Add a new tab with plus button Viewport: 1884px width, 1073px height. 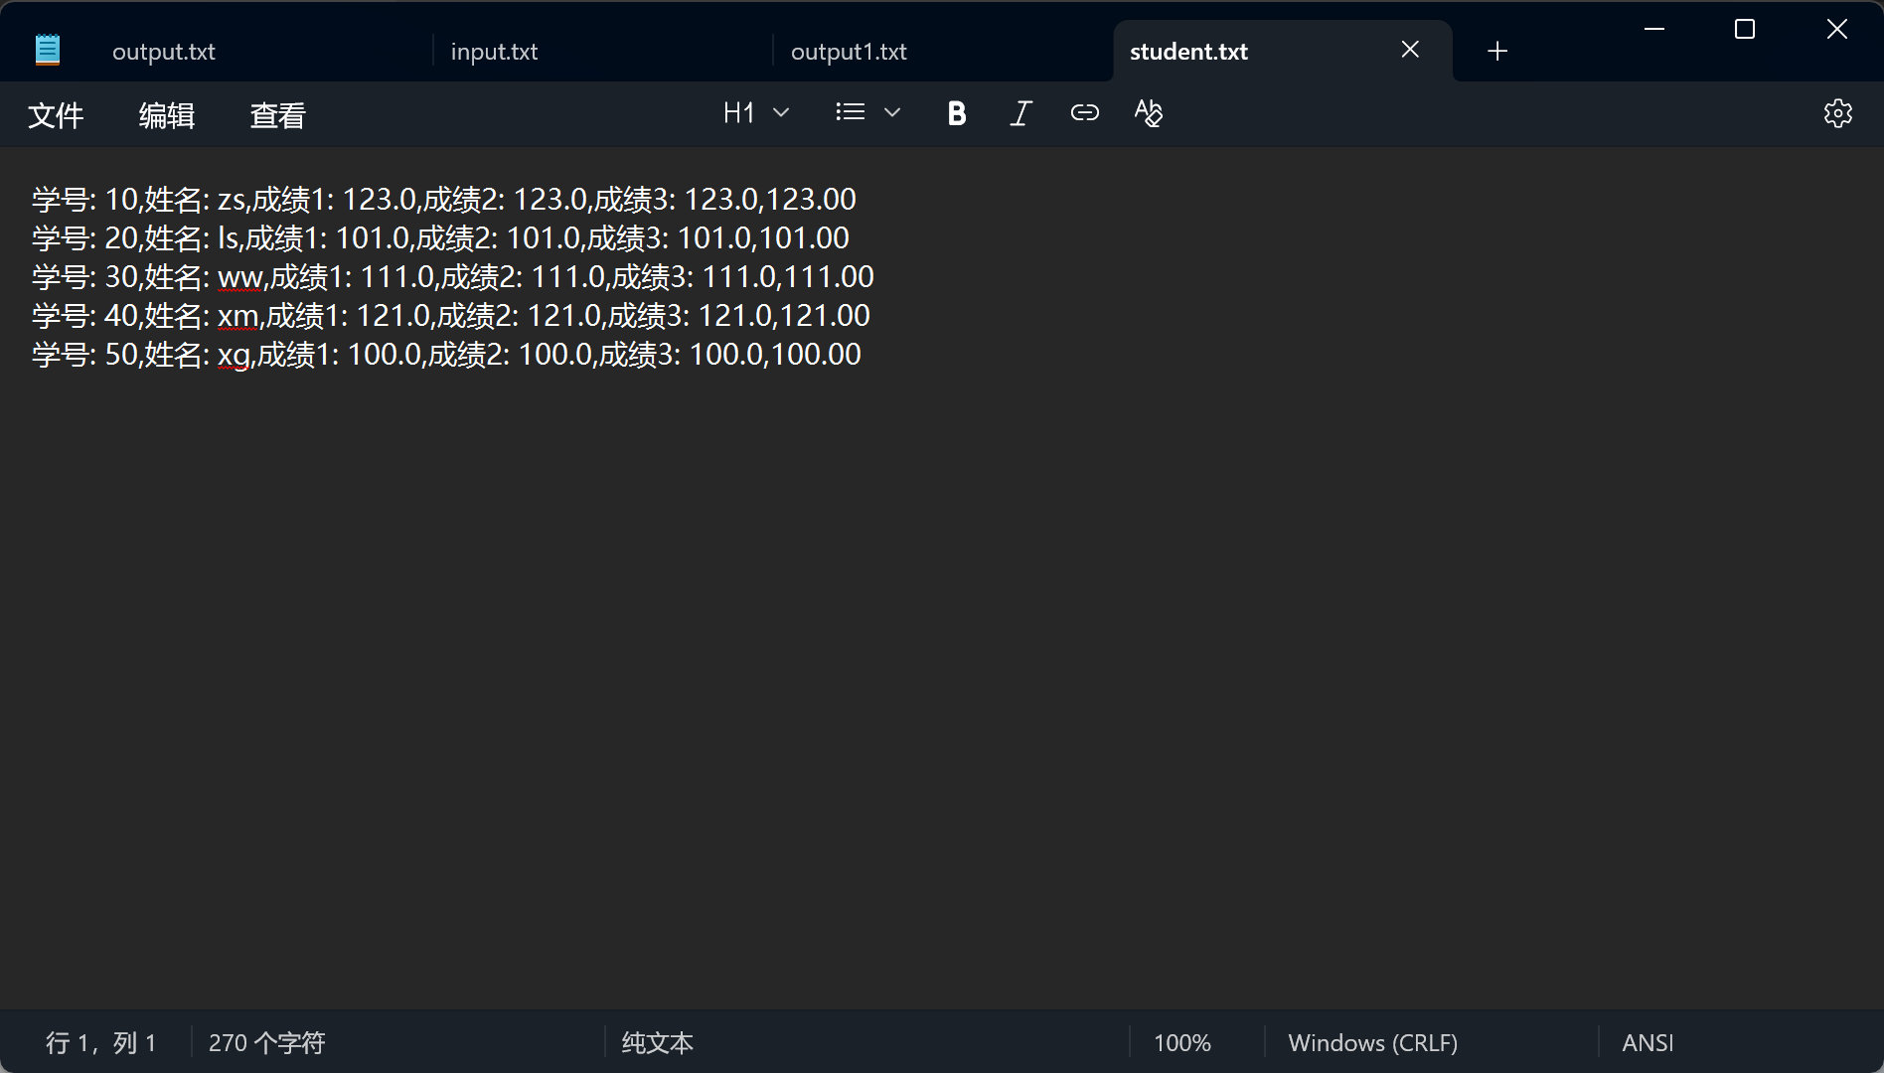pyautogui.click(x=1497, y=51)
